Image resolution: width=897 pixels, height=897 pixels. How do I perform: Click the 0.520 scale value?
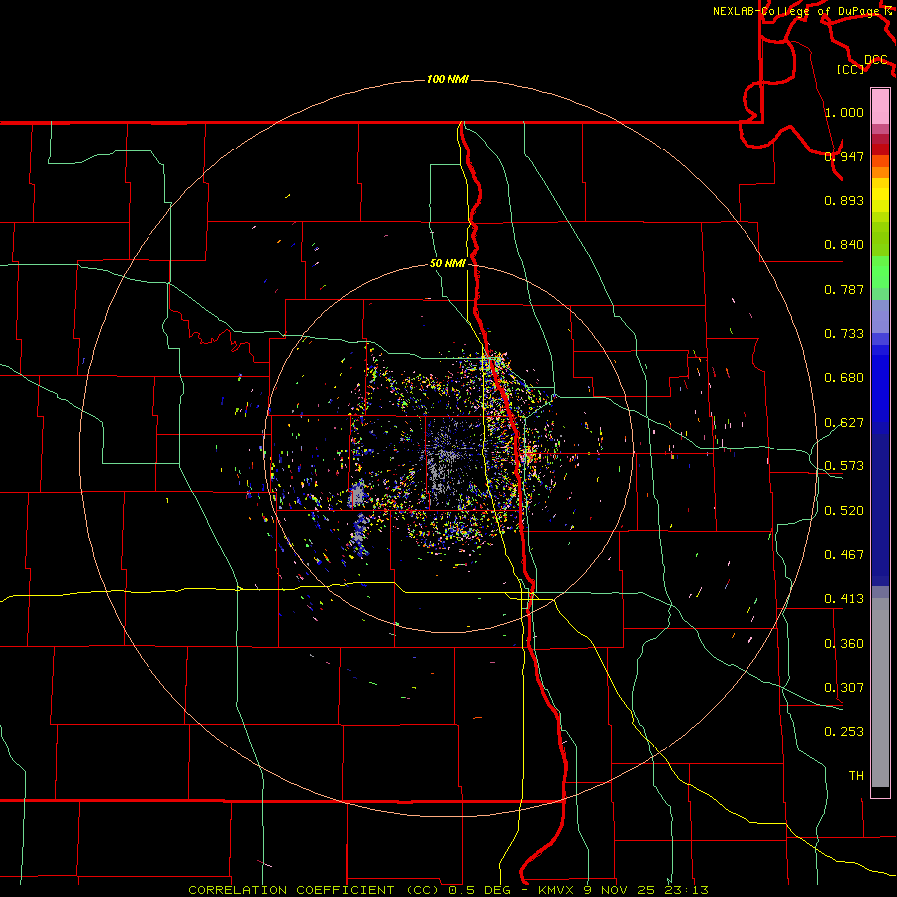pyautogui.click(x=844, y=510)
